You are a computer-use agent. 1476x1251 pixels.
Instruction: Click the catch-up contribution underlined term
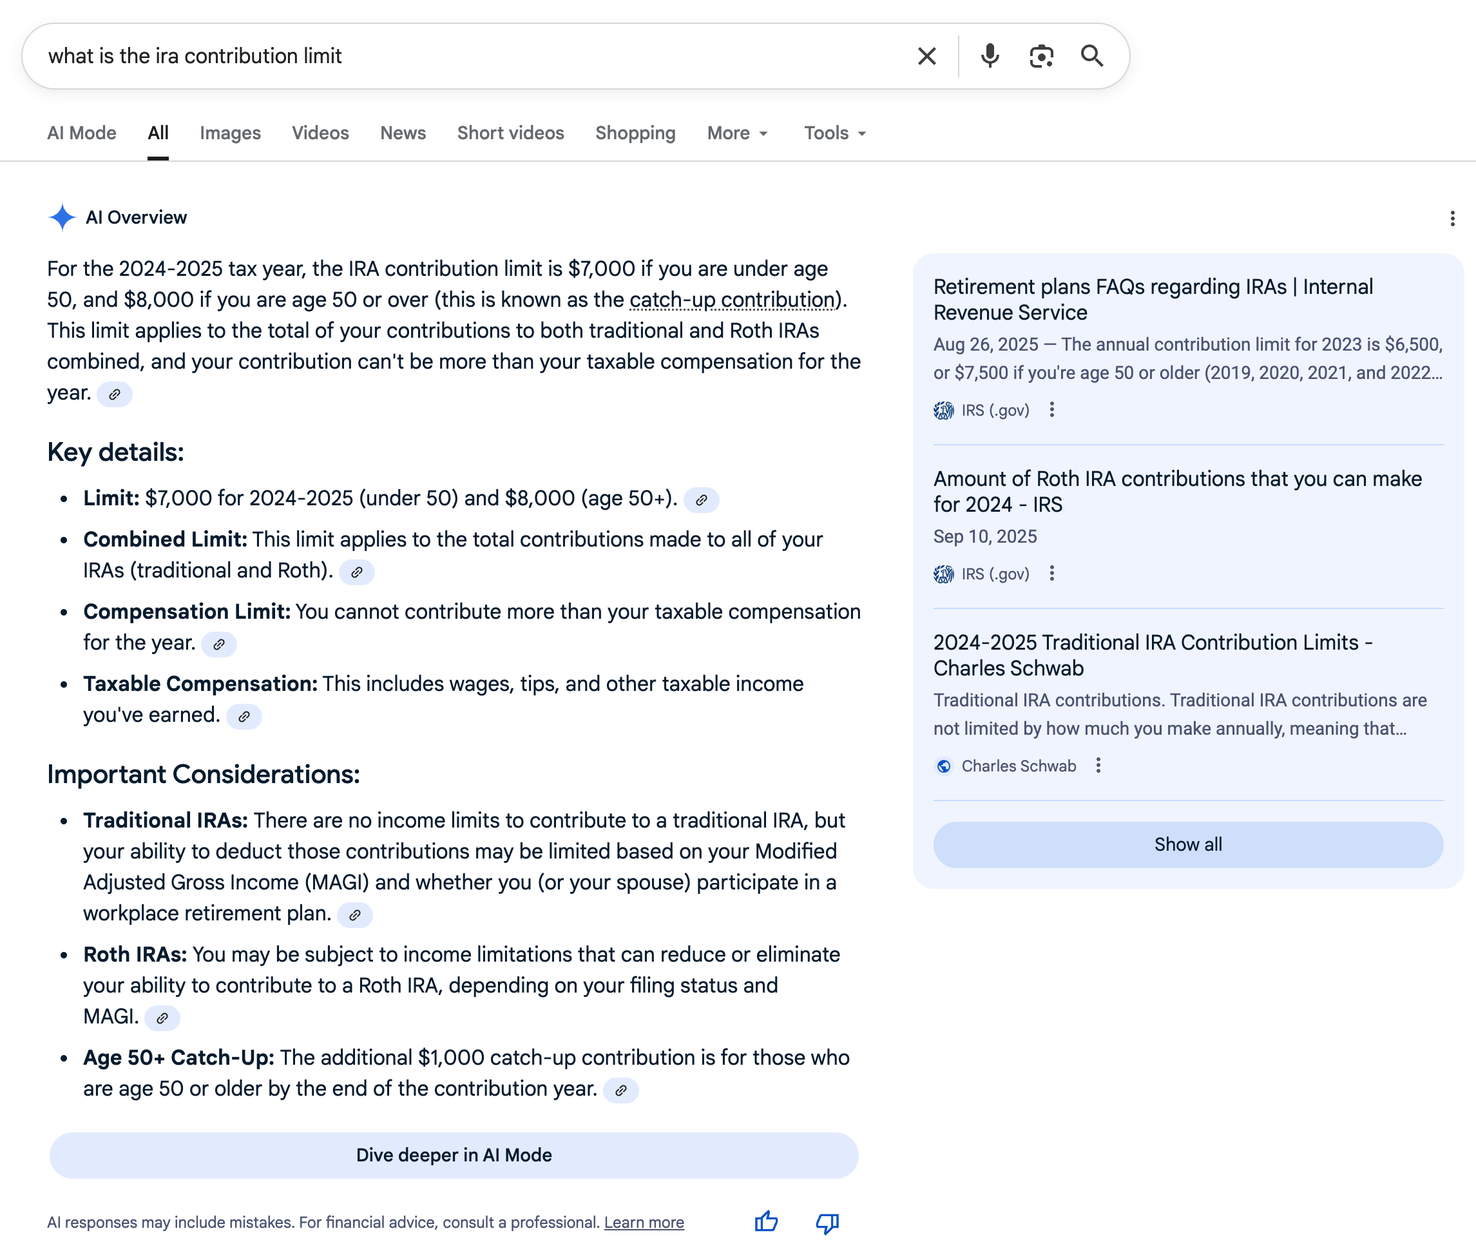(x=732, y=300)
